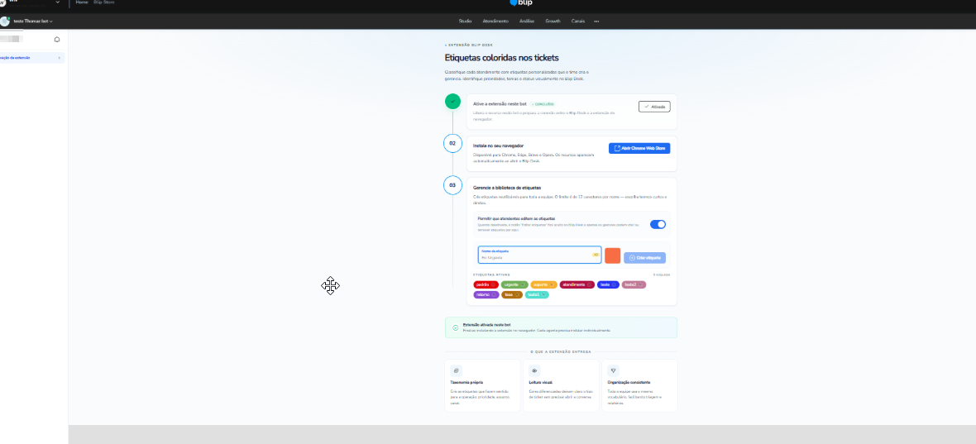Viewport: 976px width, 444px height.
Task: Click the green completed-step checkmark circle
Action: pyautogui.click(x=452, y=102)
